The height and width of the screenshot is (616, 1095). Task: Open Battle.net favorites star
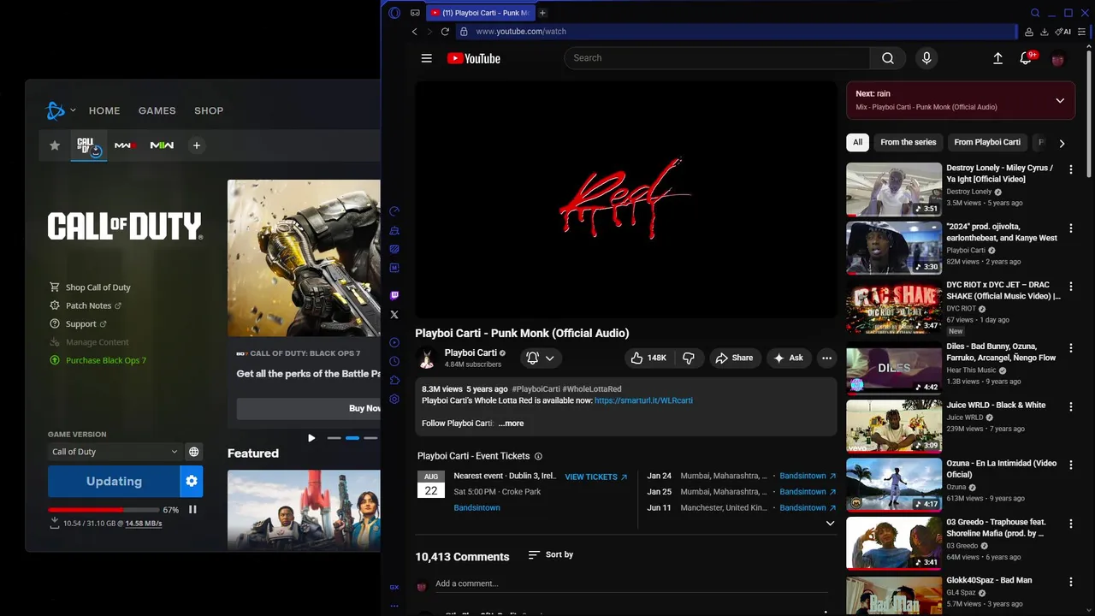tap(55, 145)
